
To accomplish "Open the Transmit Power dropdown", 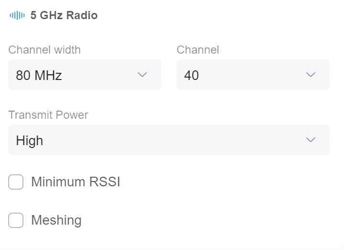I will tap(168, 140).
